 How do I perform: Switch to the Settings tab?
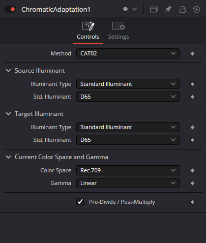[x=119, y=31]
